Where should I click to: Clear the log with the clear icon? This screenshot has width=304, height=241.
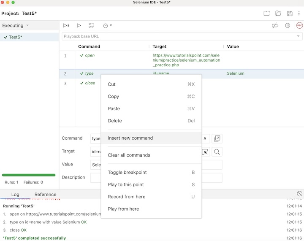299,193
